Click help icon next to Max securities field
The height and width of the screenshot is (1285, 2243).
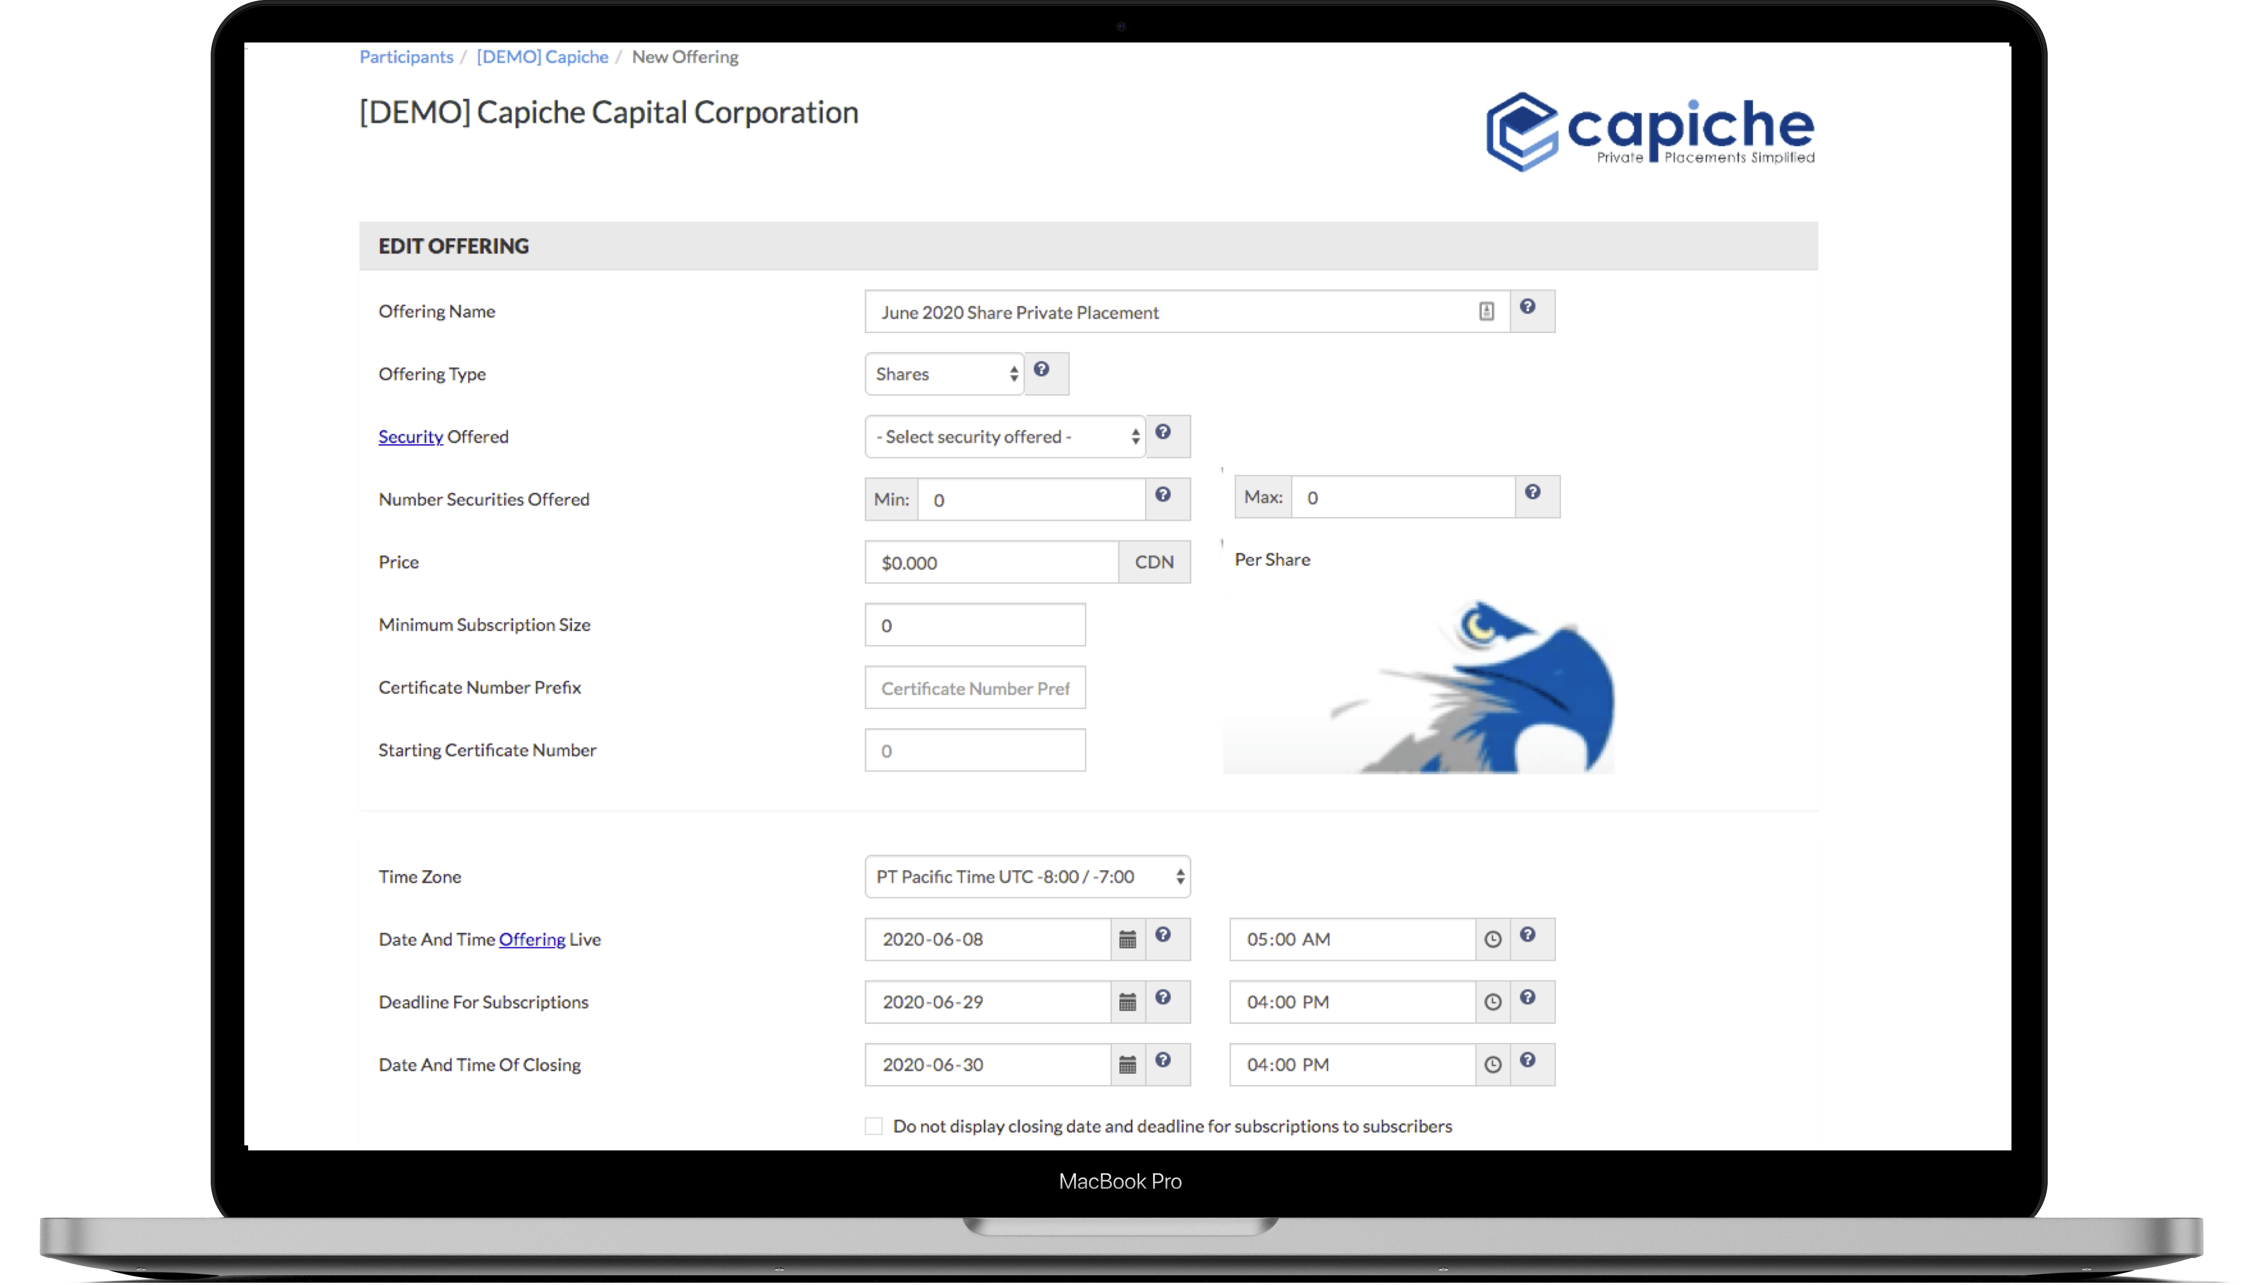coord(1532,492)
